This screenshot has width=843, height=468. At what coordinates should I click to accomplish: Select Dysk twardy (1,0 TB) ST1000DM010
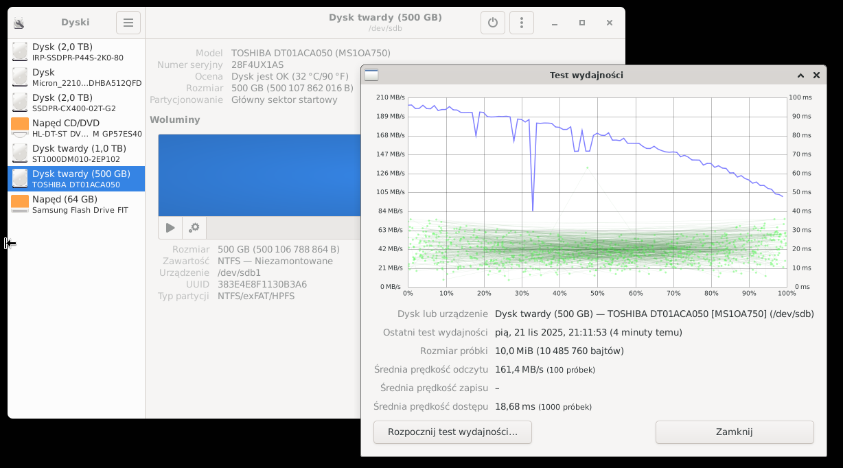pyautogui.click(x=76, y=154)
